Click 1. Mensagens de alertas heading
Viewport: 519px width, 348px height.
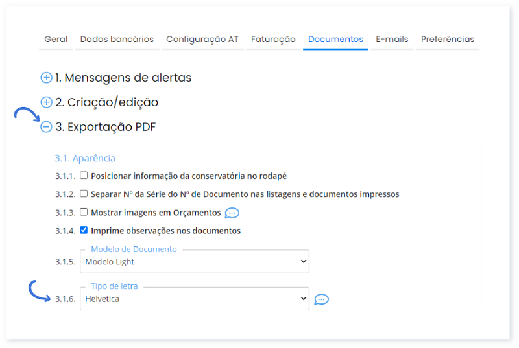tap(123, 78)
